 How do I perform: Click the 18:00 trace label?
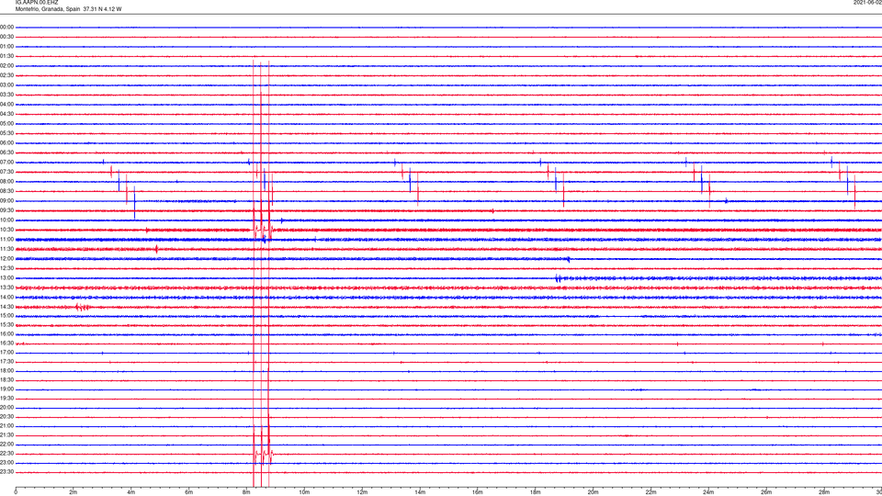coord(6,370)
